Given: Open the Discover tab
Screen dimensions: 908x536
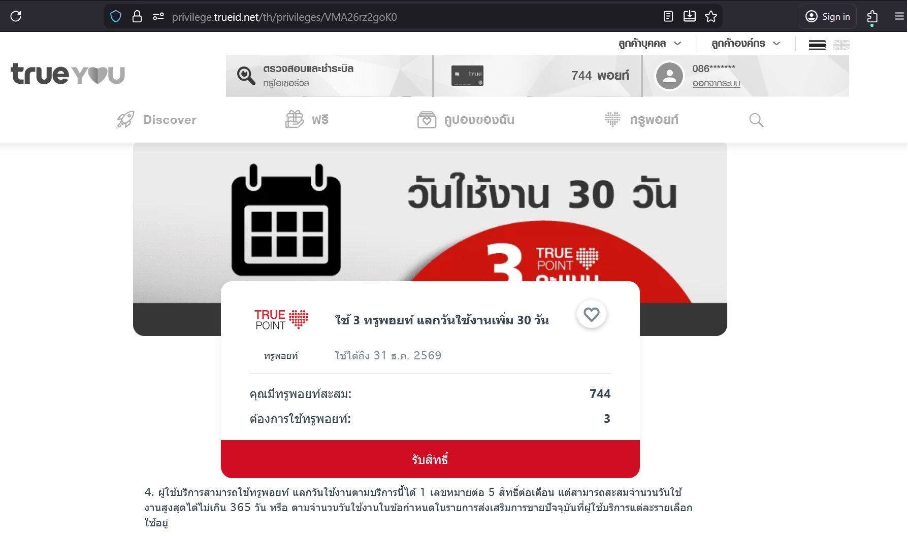Looking at the screenshot, I should click(x=156, y=120).
